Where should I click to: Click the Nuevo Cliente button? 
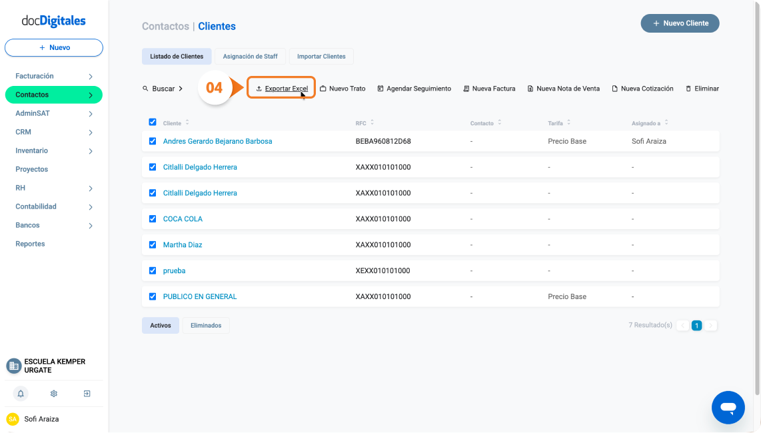[680, 23]
